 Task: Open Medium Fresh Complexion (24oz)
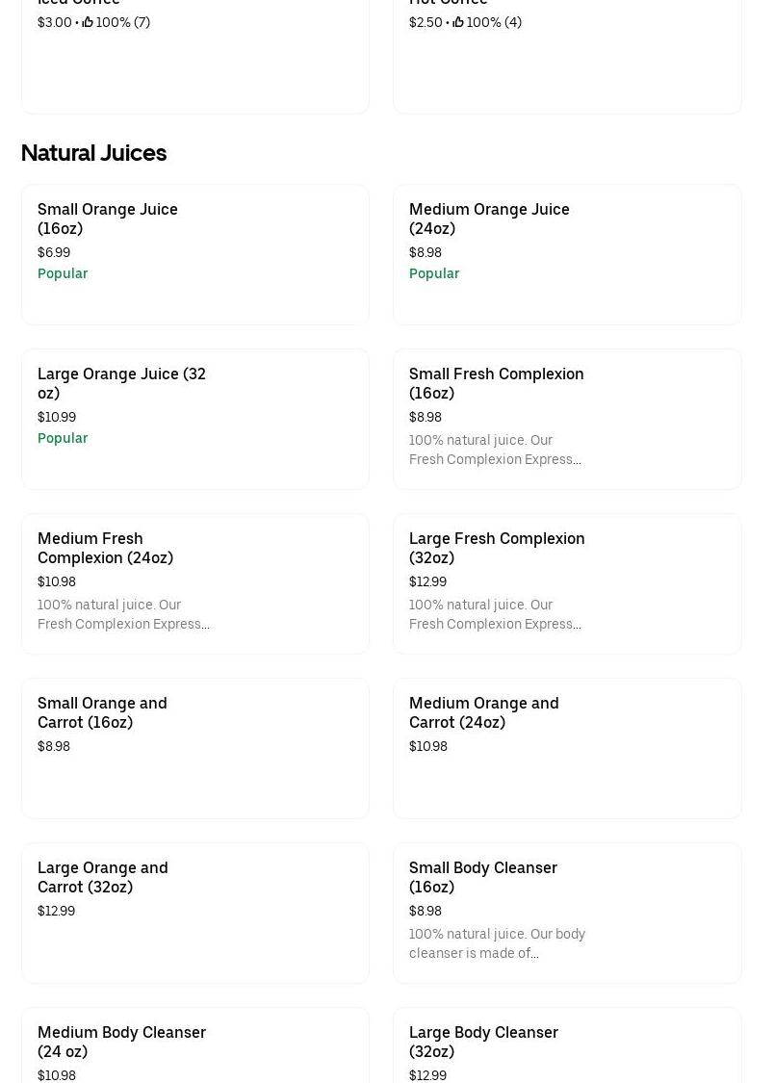pyautogui.click(x=106, y=548)
